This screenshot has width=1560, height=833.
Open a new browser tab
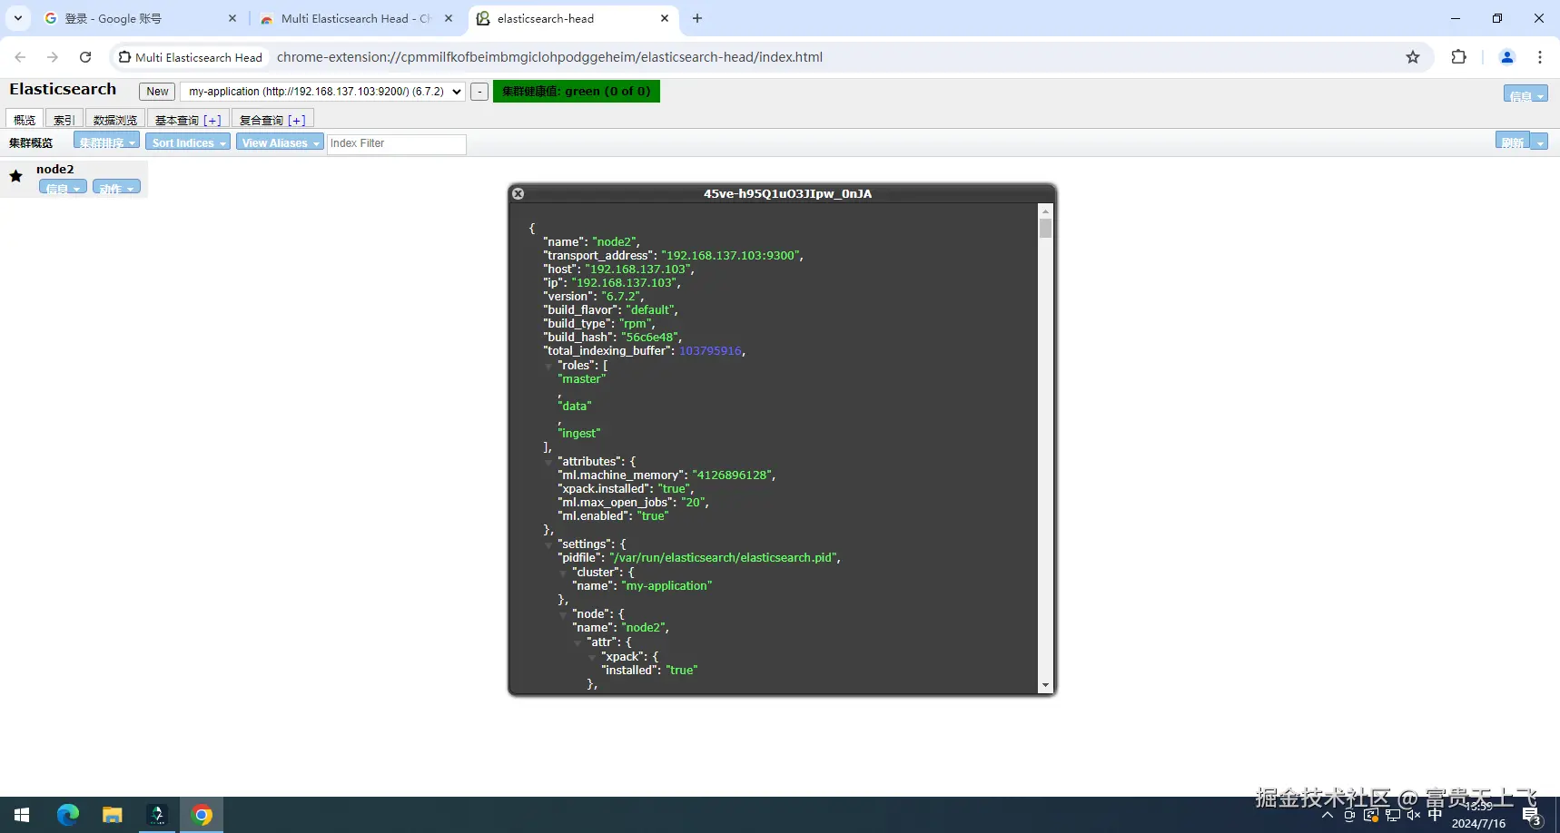(697, 18)
